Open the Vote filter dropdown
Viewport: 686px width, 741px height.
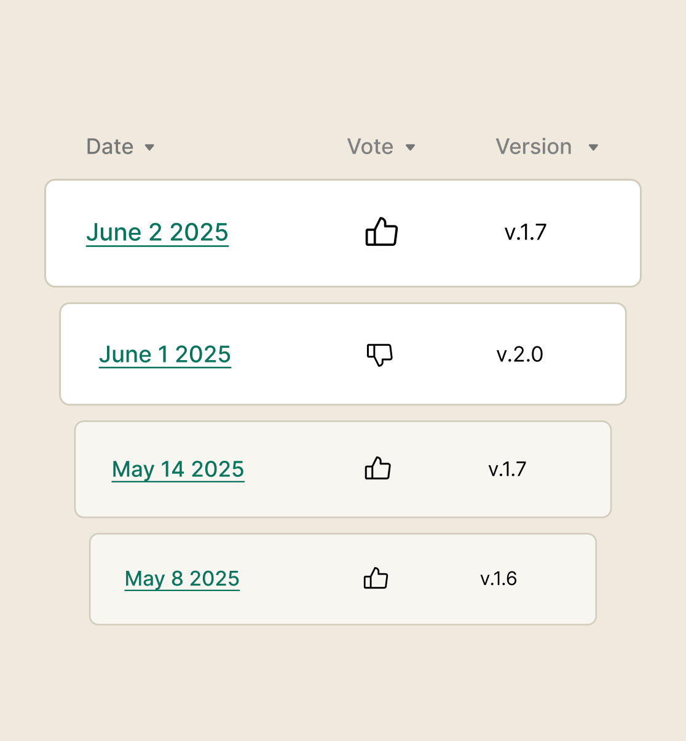point(411,147)
